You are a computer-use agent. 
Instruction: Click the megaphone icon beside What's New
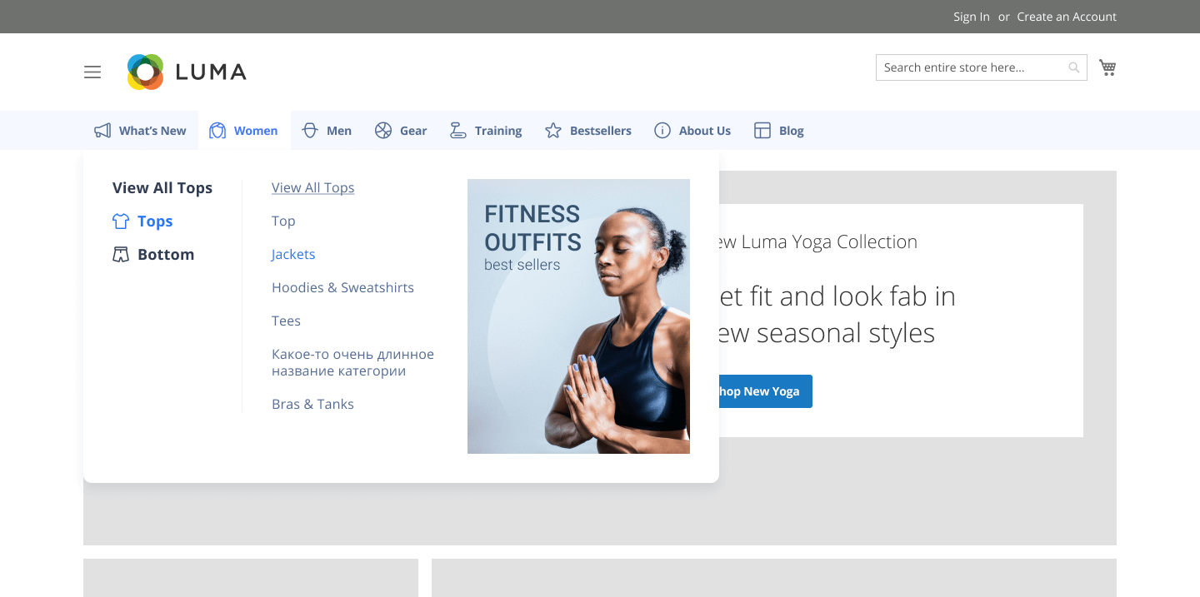click(x=102, y=131)
